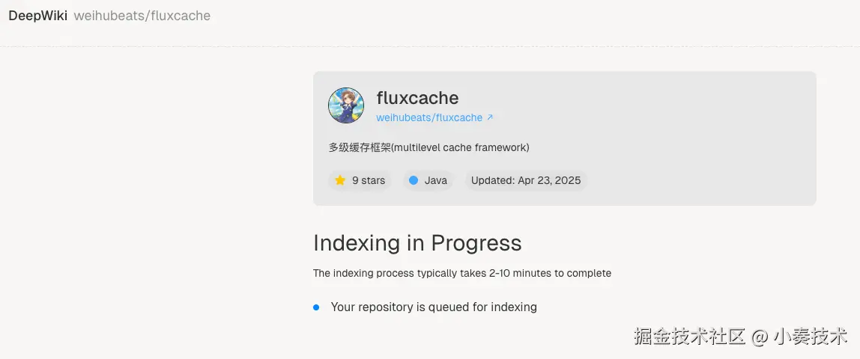Open weihubeats/fluxcache breadcrumb in top bar
Viewport: 860px width, 359px height.
[142, 16]
